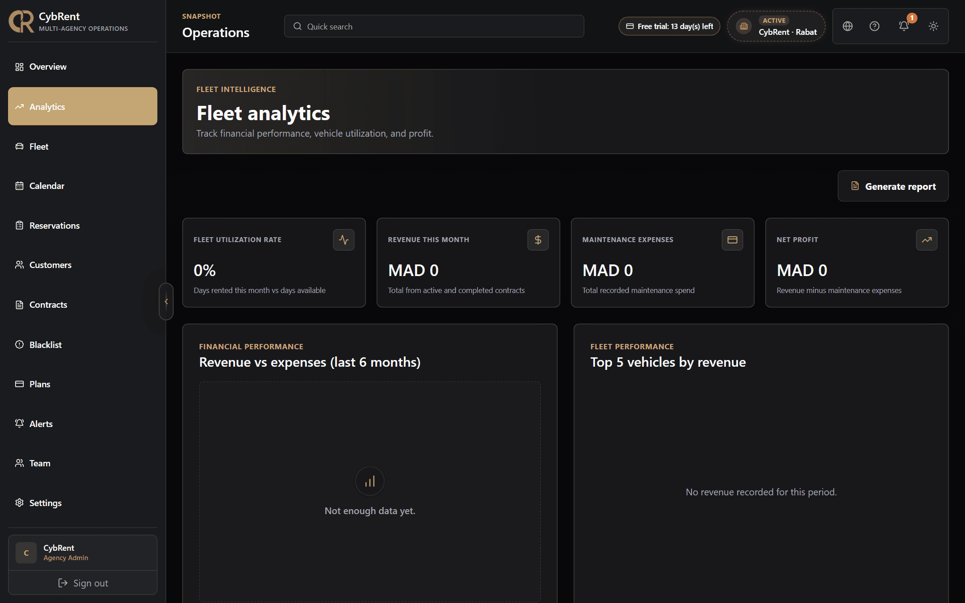The height and width of the screenshot is (603, 965).
Task: Click the Maintenance Expenses MAD 0 value
Action: 608,270
